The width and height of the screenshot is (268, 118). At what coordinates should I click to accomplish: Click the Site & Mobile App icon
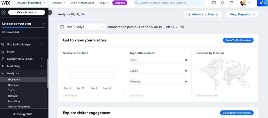[x=3, y=44]
